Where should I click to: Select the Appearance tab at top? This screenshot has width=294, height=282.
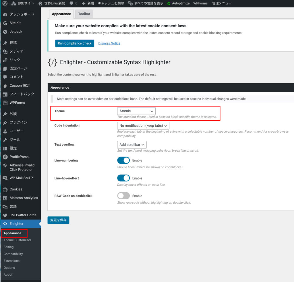click(61, 14)
